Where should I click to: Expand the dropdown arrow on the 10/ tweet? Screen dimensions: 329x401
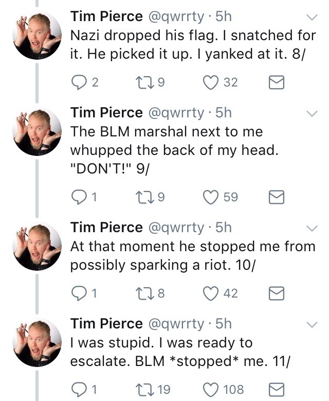312,228
